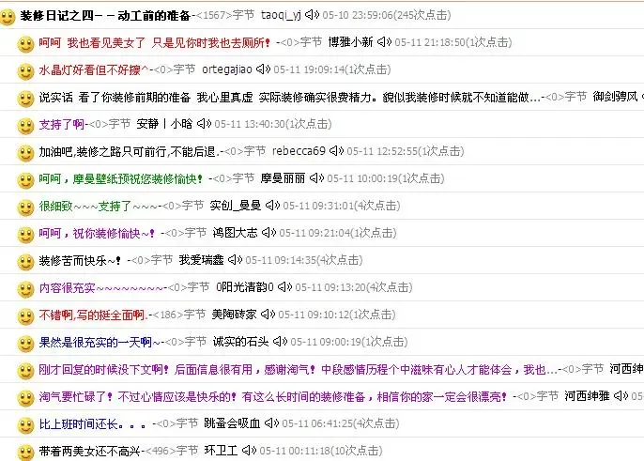
Task: Click speaker icon next to 跳蚤会吸血
Action: pyautogui.click(x=272, y=423)
